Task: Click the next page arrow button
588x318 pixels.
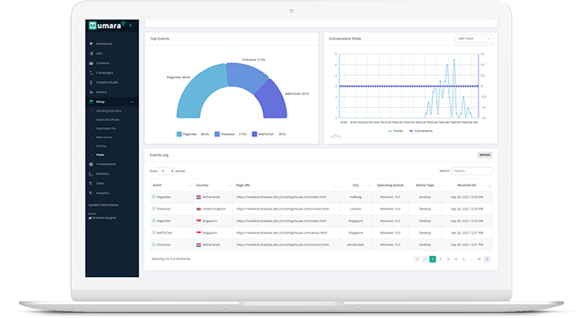Action: (487, 259)
